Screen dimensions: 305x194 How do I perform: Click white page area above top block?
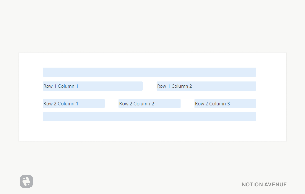tap(149, 60)
